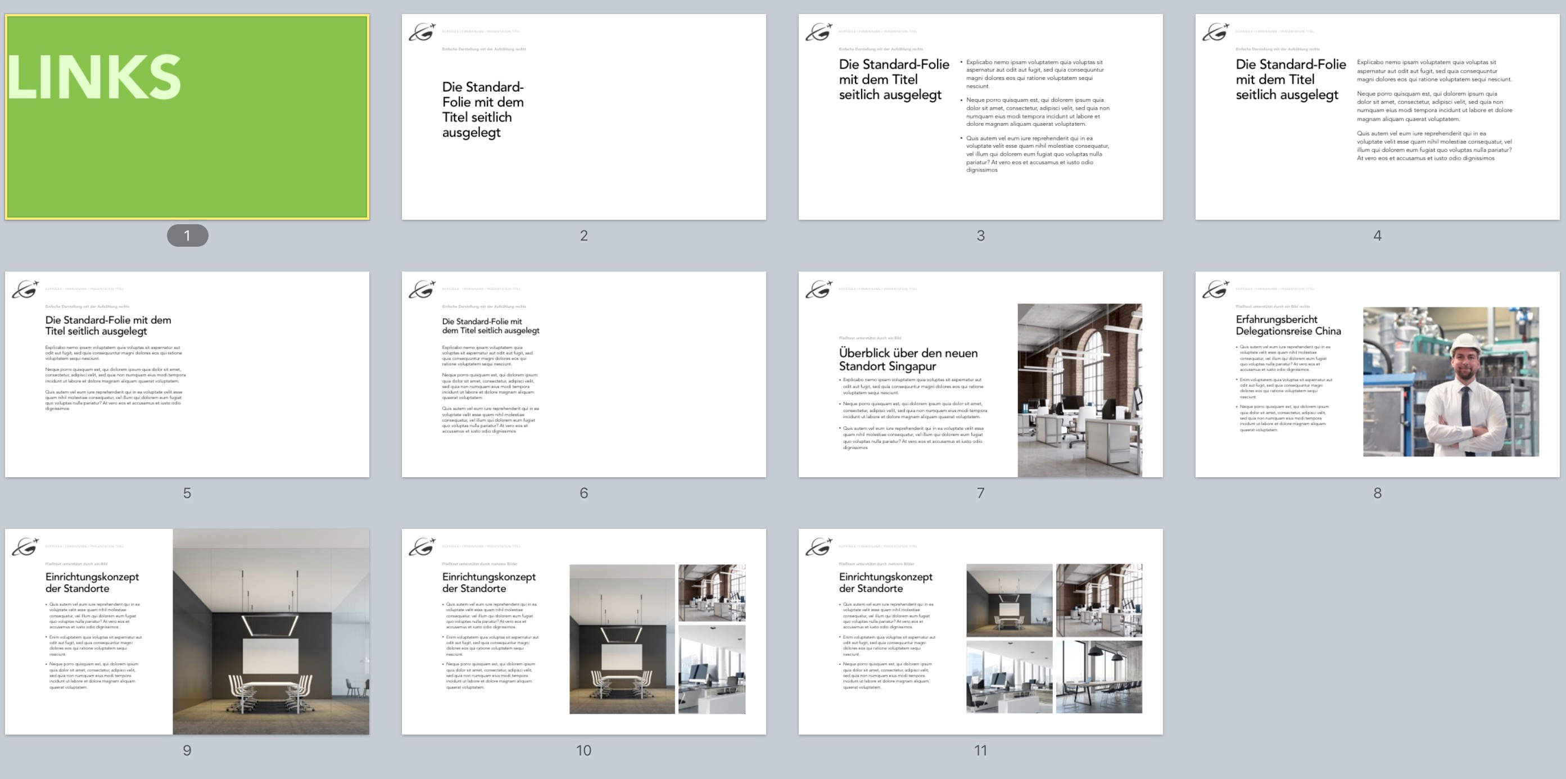Click the planet logo icon on slide 2

[x=422, y=31]
